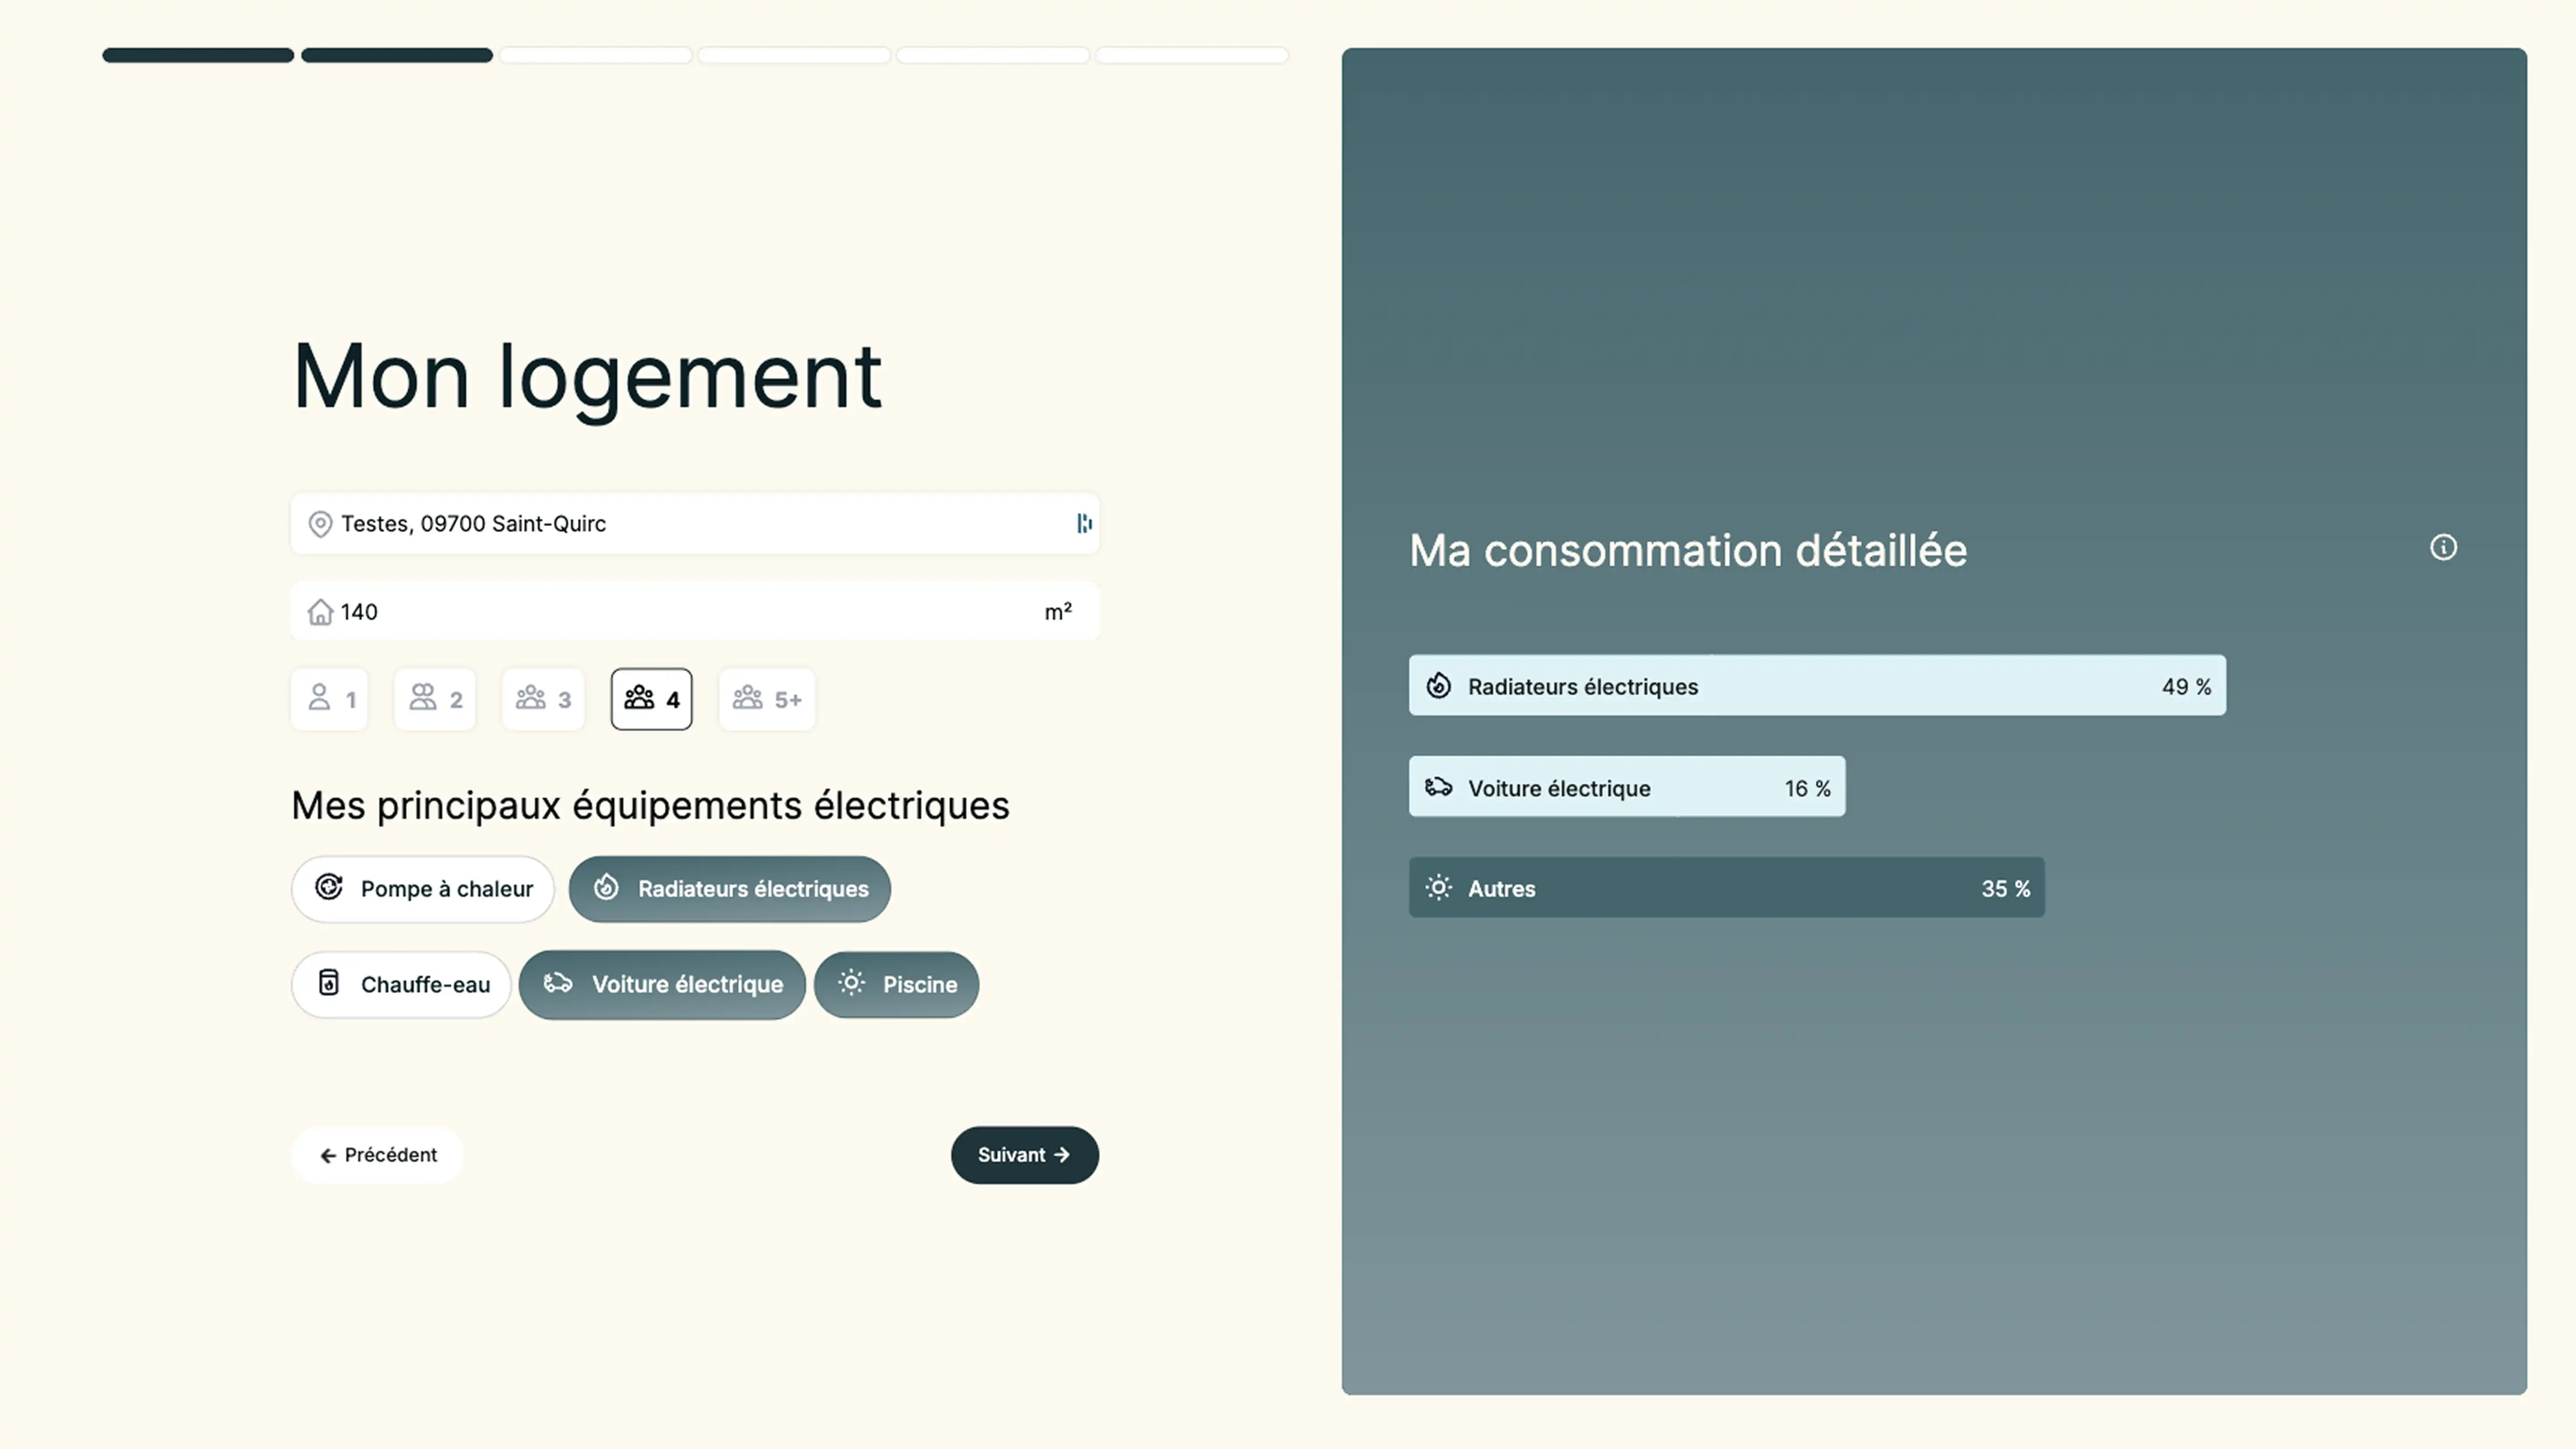Click the second progress step segment
This screenshot has height=1449, width=2576.
(x=397, y=55)
